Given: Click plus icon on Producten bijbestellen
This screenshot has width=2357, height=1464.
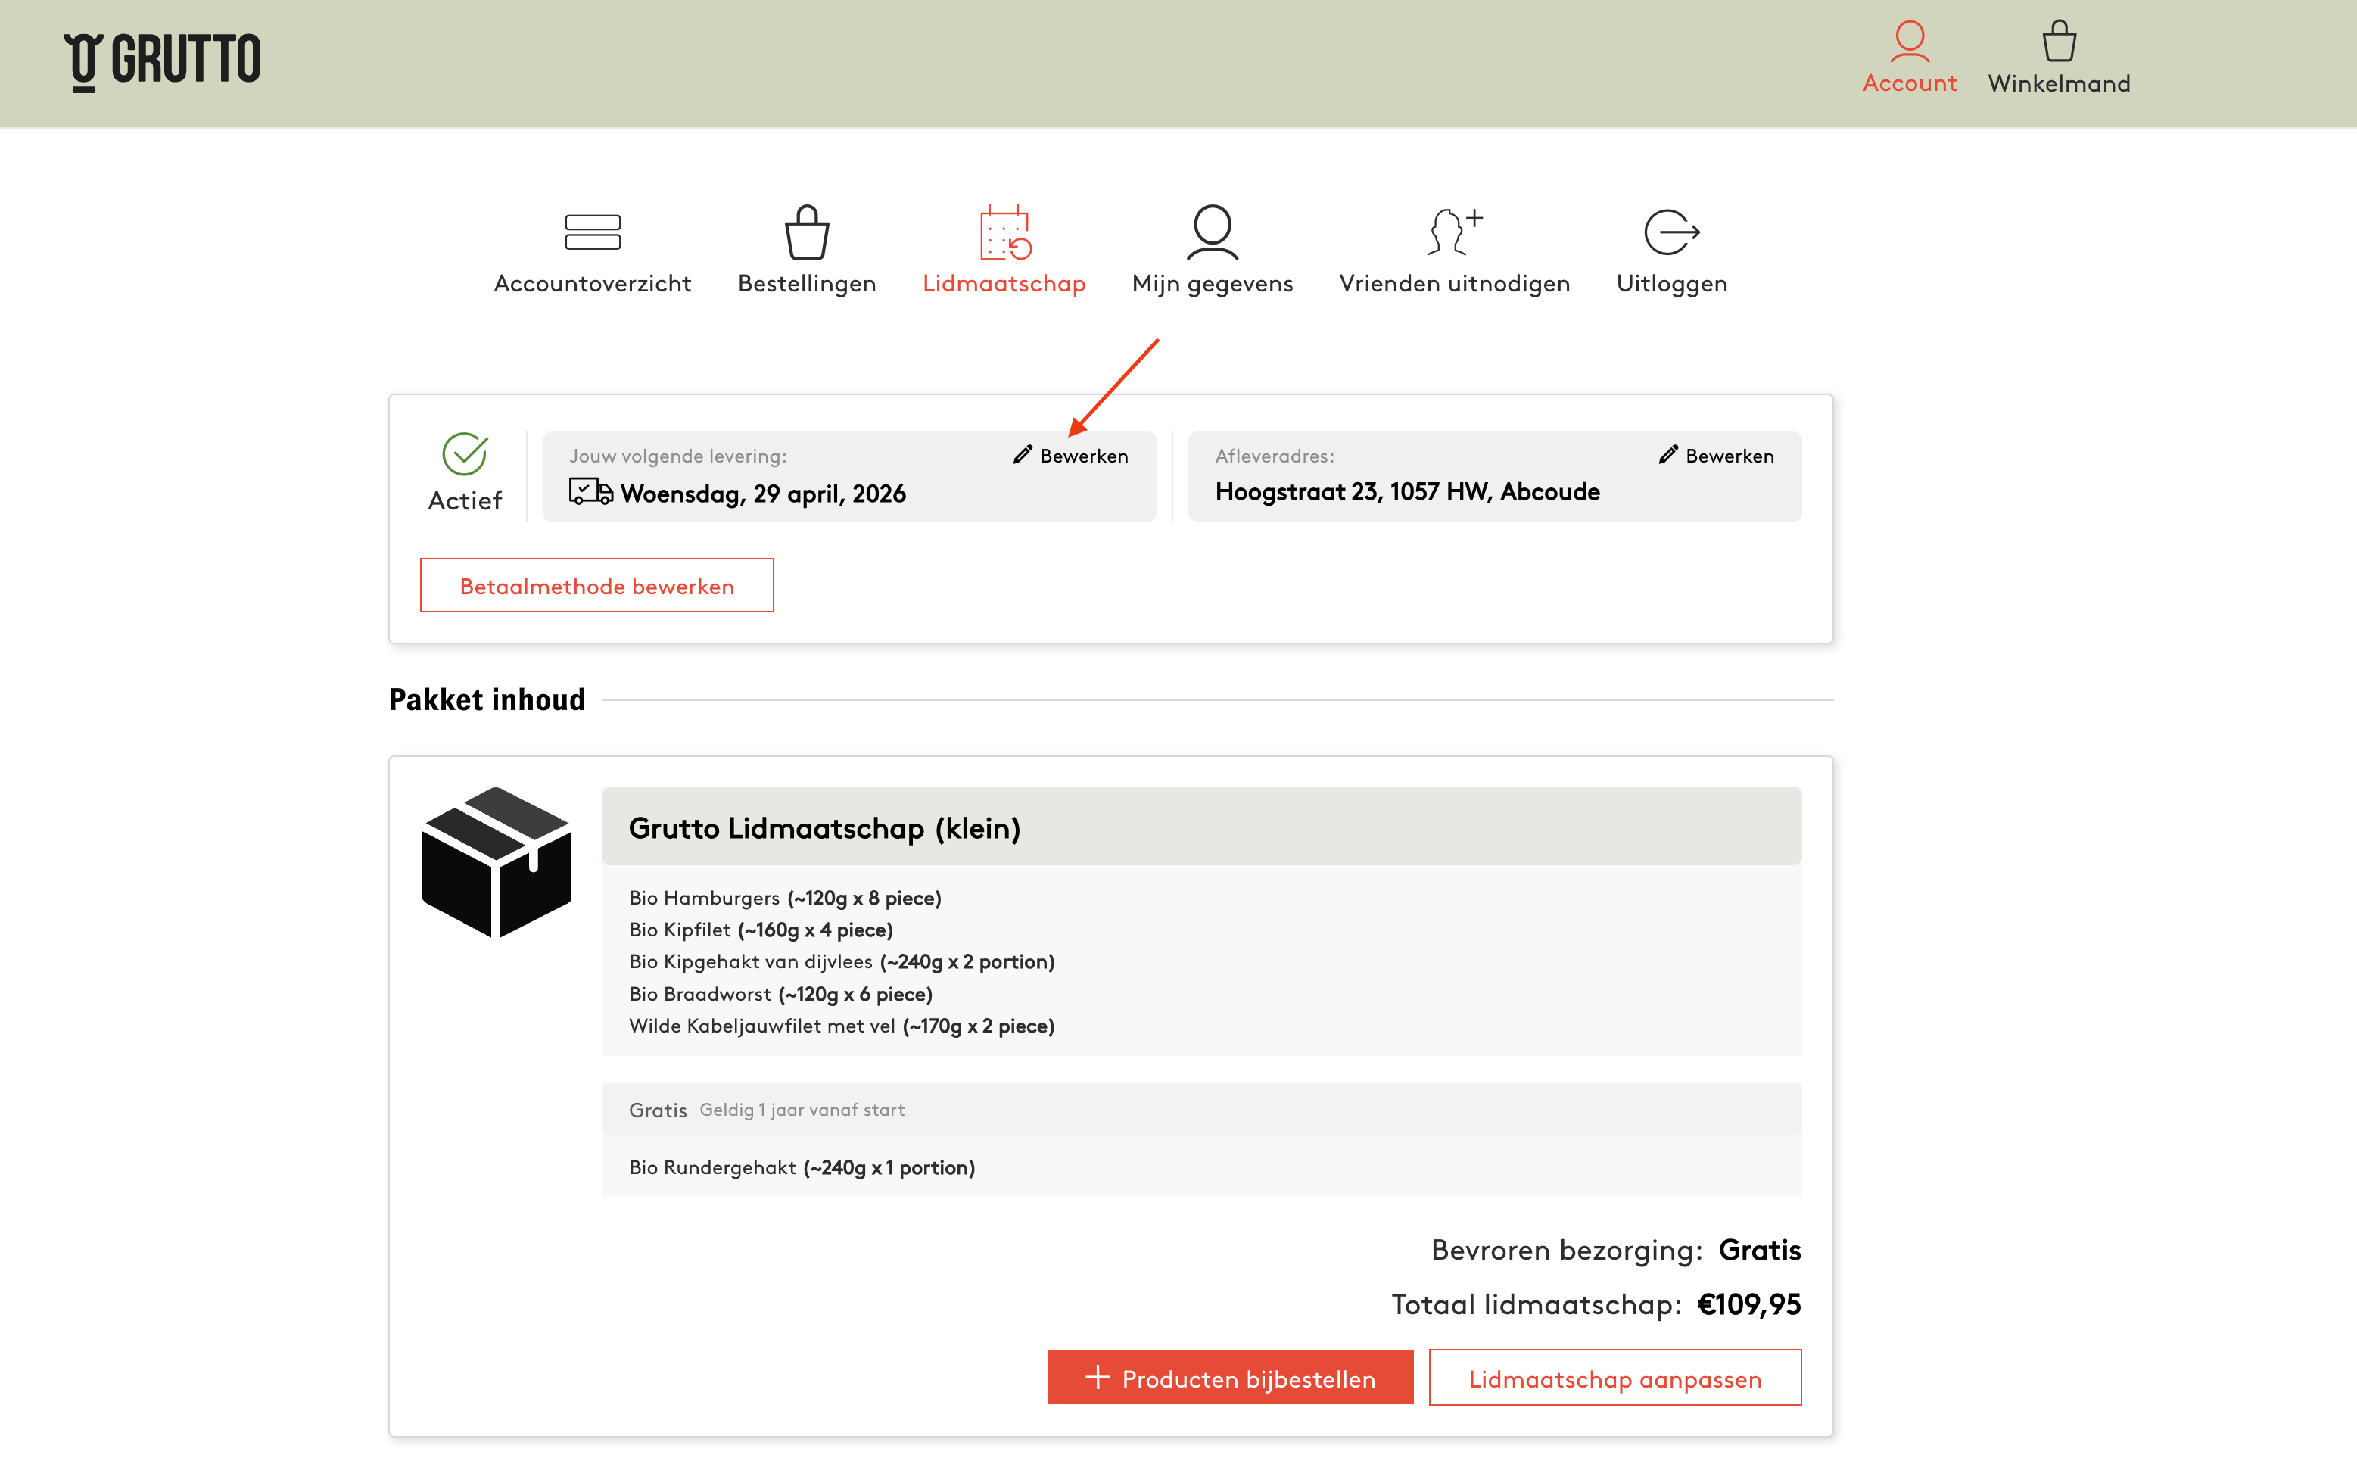Looking at the screenshot, I should 1097,1378.
